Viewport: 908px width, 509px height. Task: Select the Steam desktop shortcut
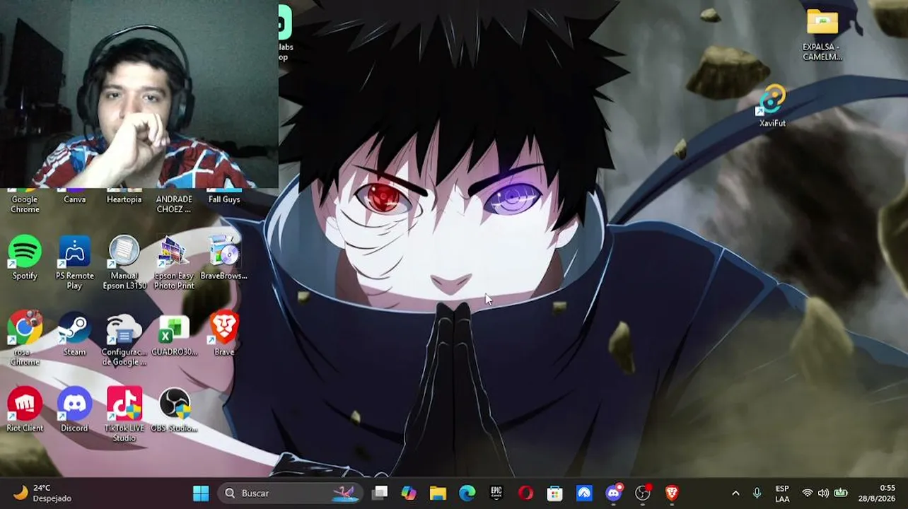[74, 334]
